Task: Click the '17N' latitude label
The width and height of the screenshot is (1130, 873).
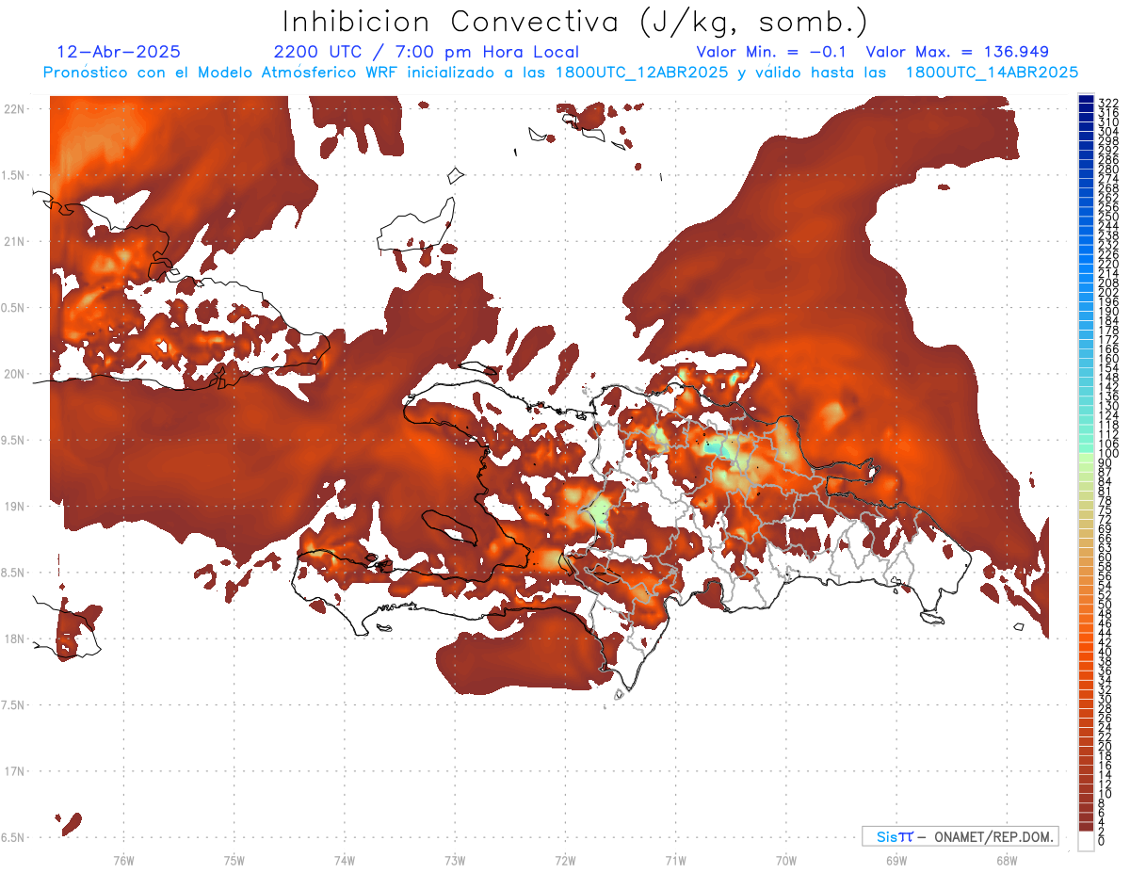Action: pyautogui.click(x=16, y=771)
